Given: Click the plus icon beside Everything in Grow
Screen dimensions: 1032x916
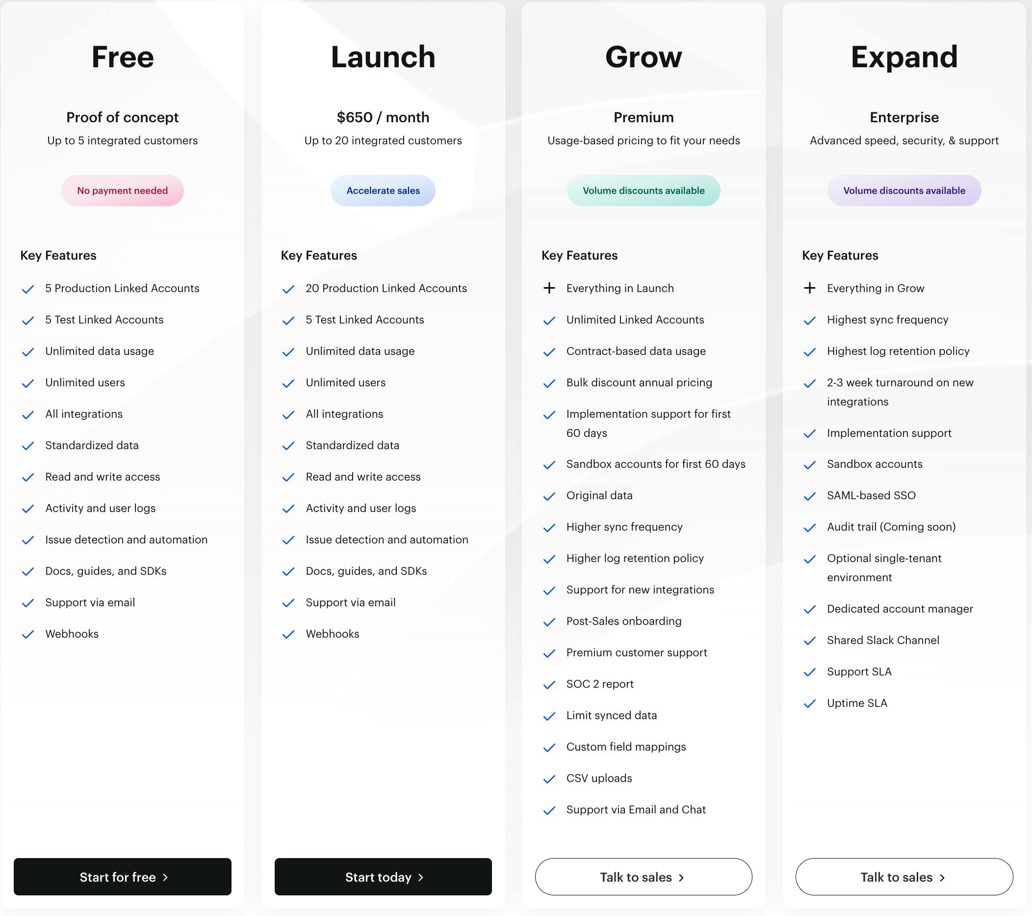Looking at the screenshot, I should [x=809, y=288].
